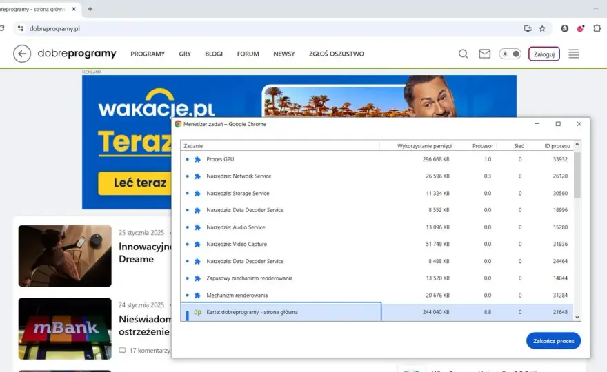
Task: Open the envelope contact icon
Action: [484, 54]
